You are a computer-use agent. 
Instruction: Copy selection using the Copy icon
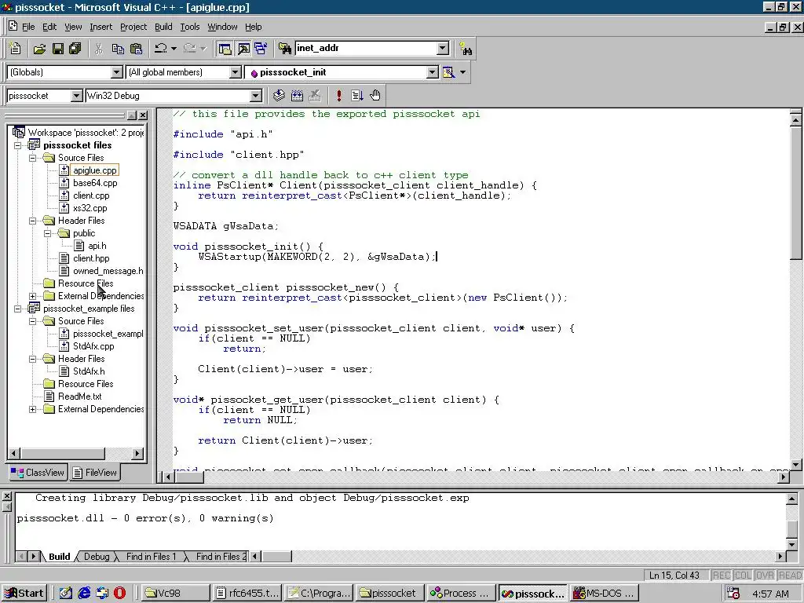tap(118, 49)
